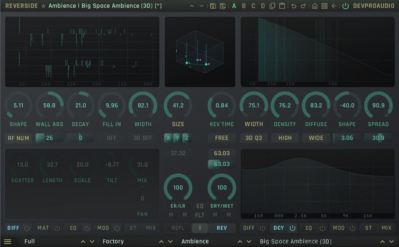Toggle the X axis button
399x247 pixels.
tap(168, 138)
